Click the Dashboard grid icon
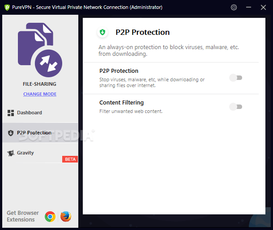273x230 pixels. pyautogui.click(x=11, y=113)
